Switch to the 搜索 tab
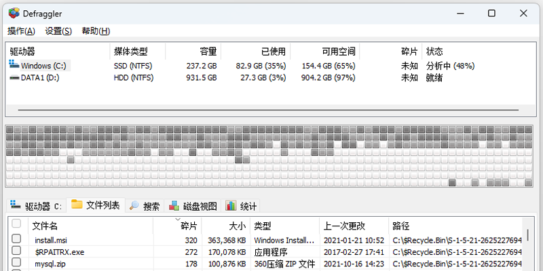The image size is (543, 271). 145,207
